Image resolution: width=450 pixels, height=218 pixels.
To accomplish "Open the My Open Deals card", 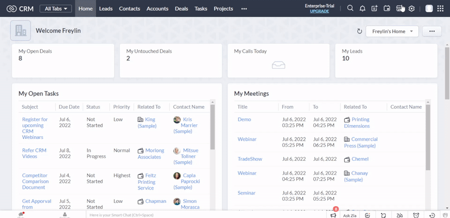I will pos(63,61).
